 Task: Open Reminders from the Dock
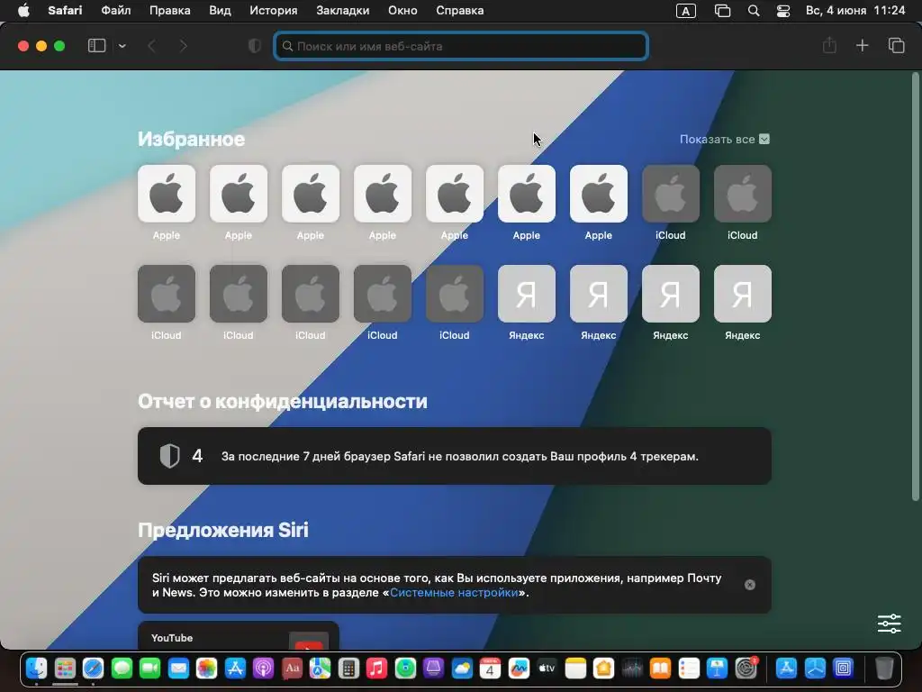[x=689, y=669]
